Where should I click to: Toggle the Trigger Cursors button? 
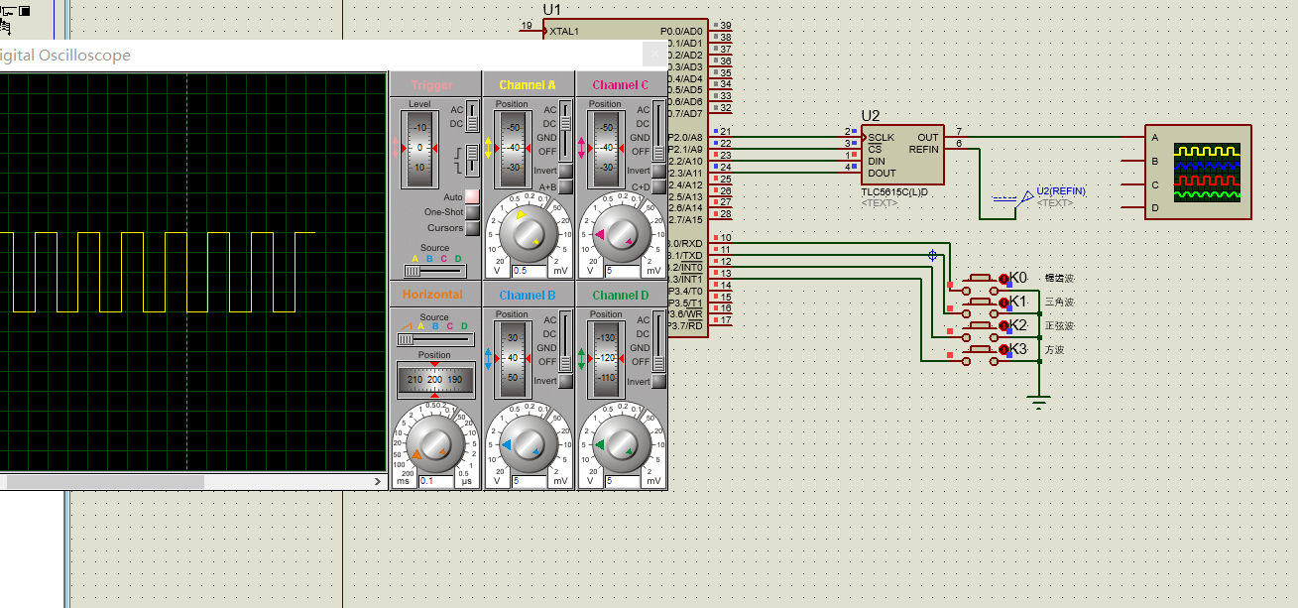(472, 228)
